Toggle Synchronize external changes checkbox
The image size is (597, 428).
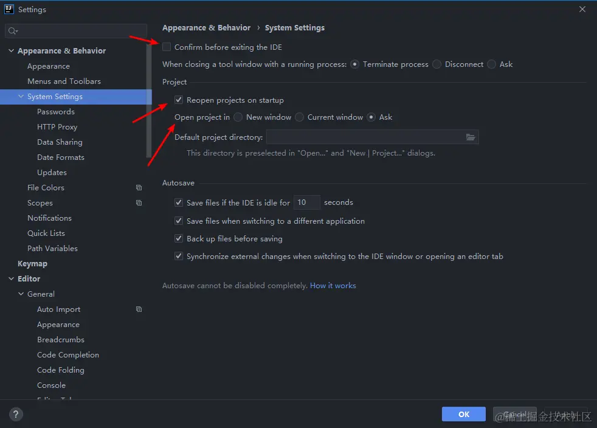(179, 257)
